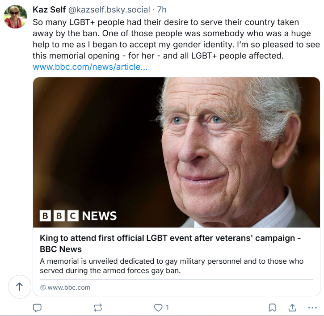
Task: Open the repost menu icon
Action: [98, 308]
